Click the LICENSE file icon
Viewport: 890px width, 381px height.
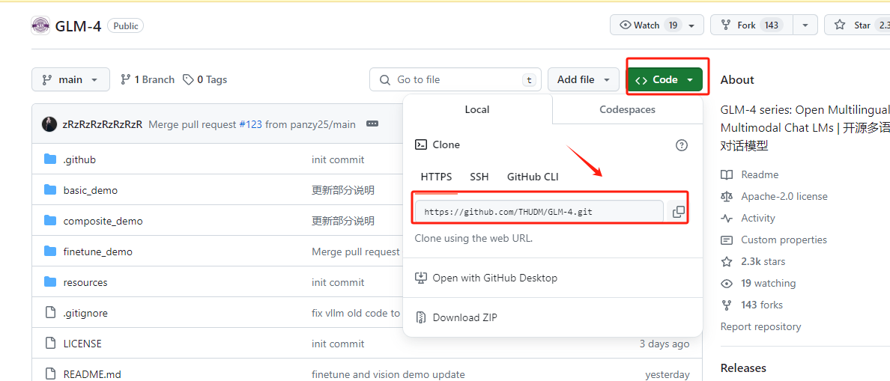click(x=50, y=343)
